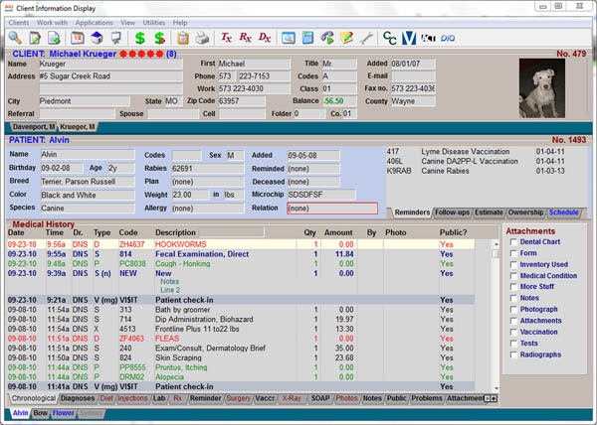Open the Dx diagnosis icon
The width and height of the screenshot is (597, 425).
(265, 38)
